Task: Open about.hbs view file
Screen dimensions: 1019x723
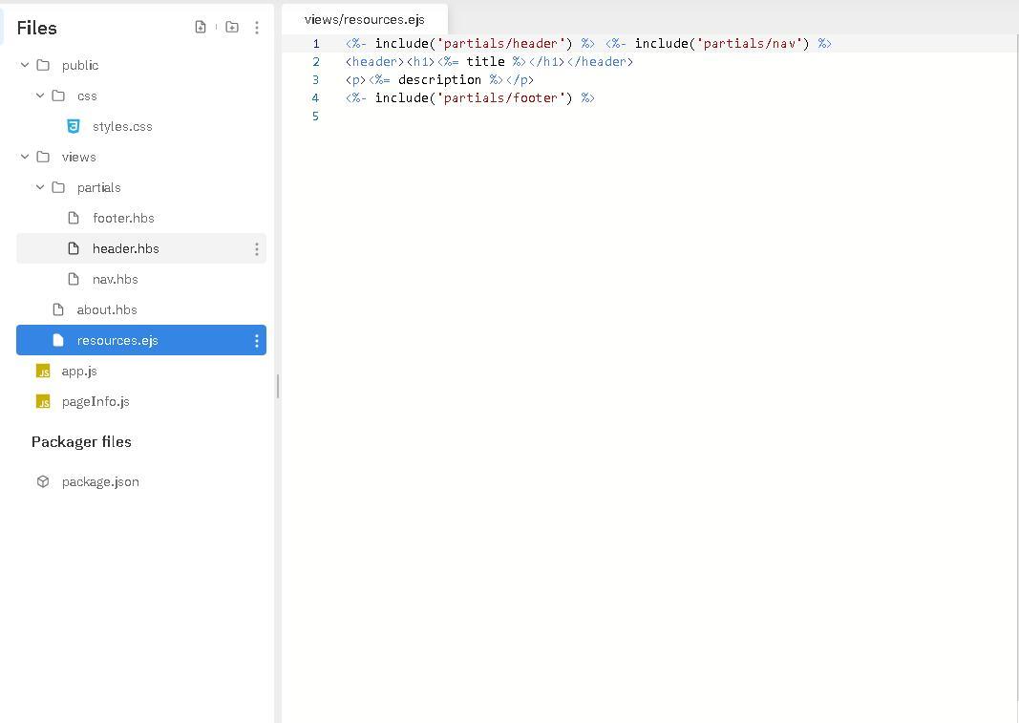Action: 107,309
